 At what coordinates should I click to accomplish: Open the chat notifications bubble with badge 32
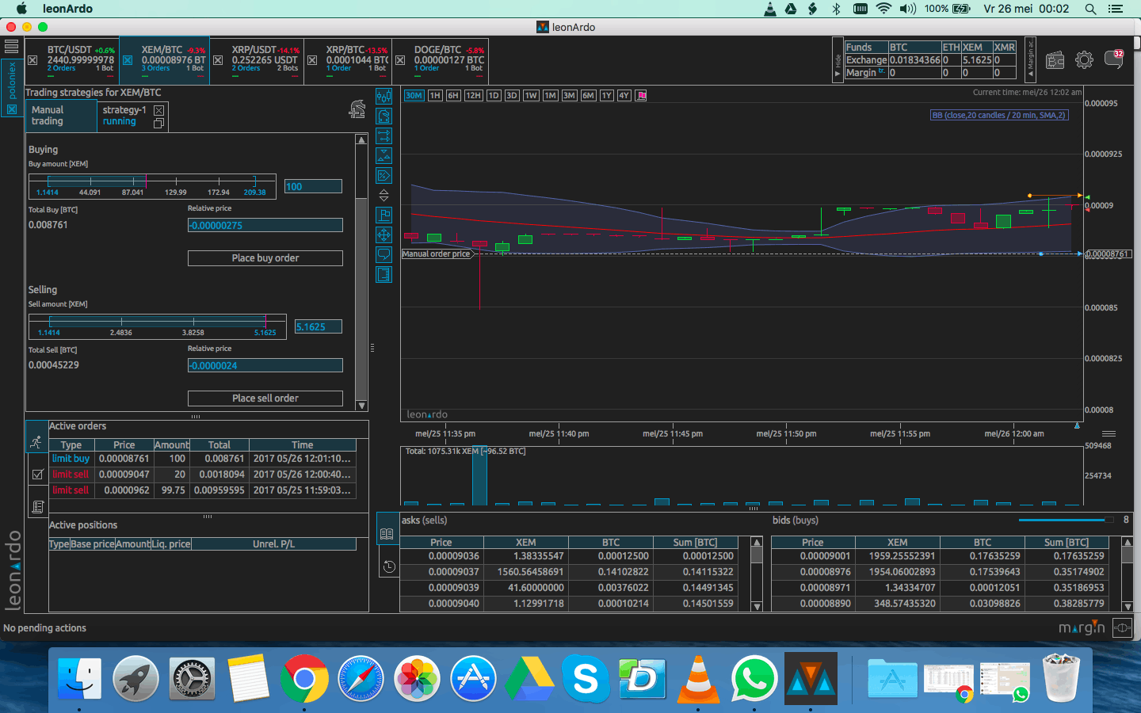(1114, 59)
